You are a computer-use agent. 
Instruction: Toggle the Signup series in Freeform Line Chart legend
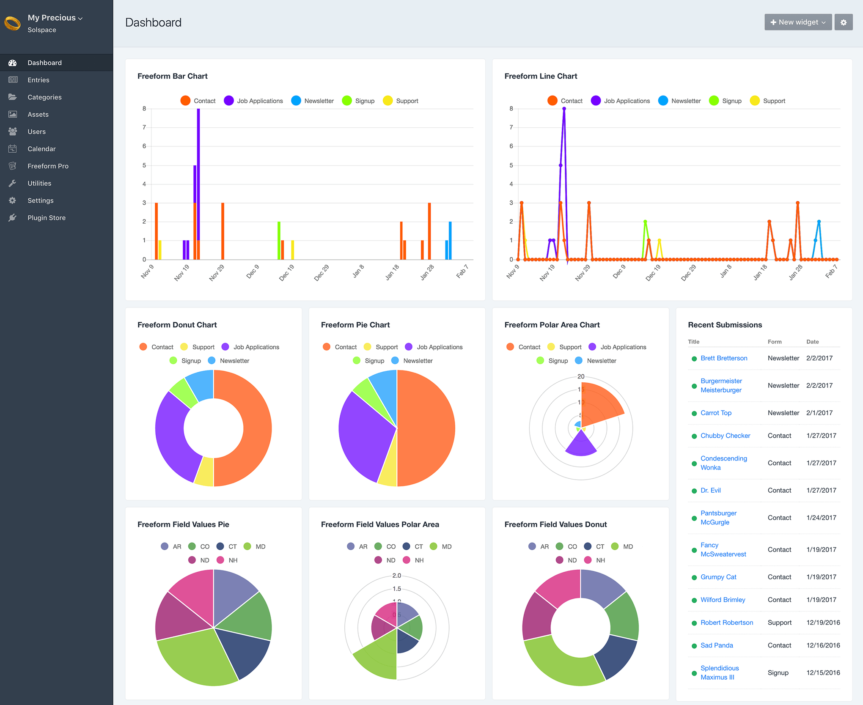(x=726, y=101)
